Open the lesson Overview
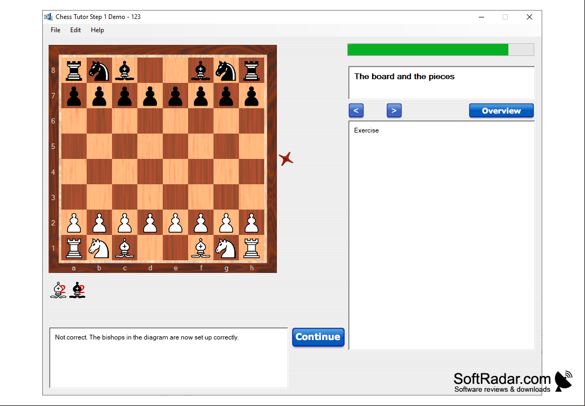The image size is (585, 406). coord(501,111)
